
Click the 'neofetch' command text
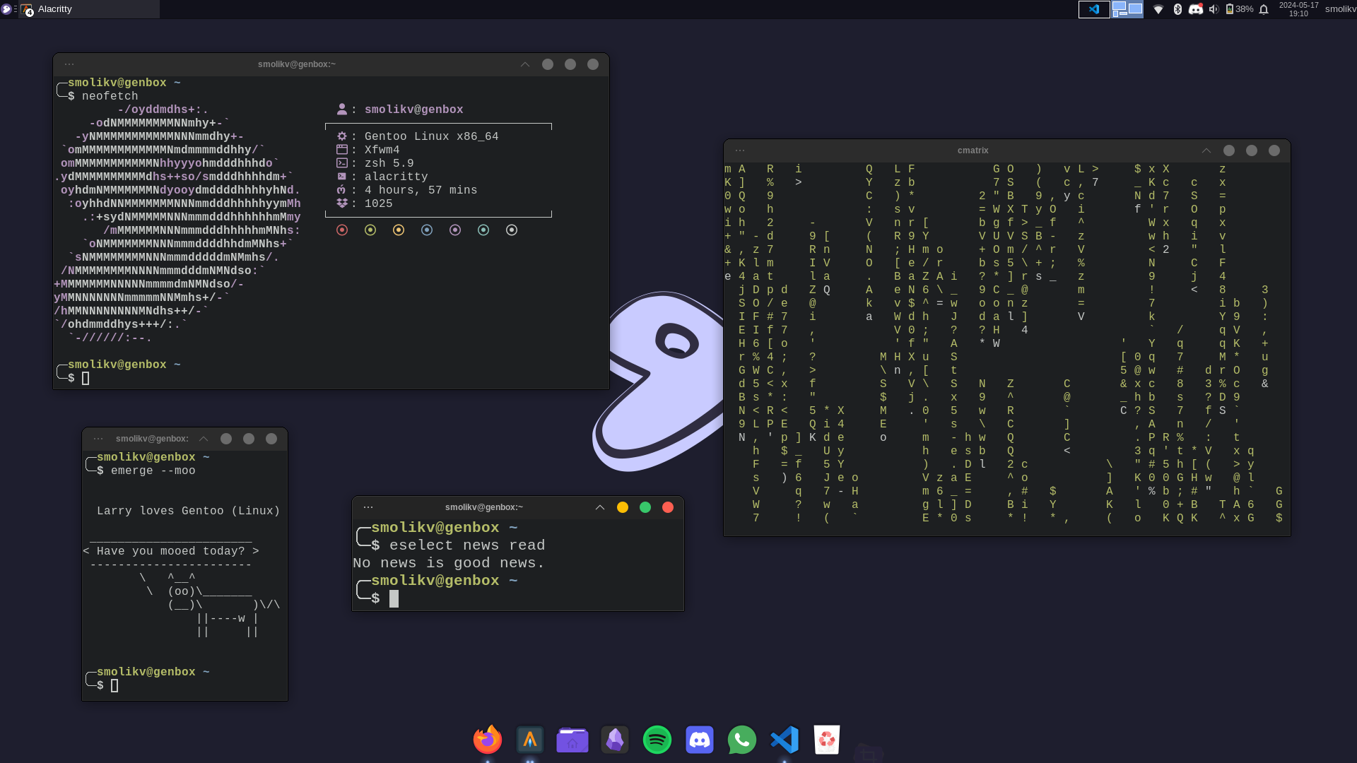point(110,96)
